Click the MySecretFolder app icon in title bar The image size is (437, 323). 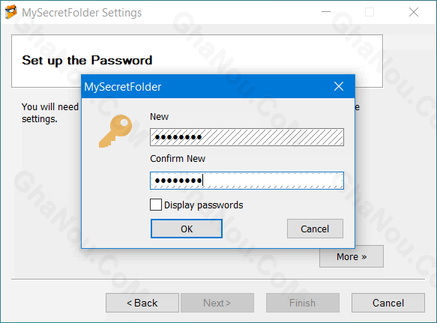pyautogui.click(x=11, y=12)
